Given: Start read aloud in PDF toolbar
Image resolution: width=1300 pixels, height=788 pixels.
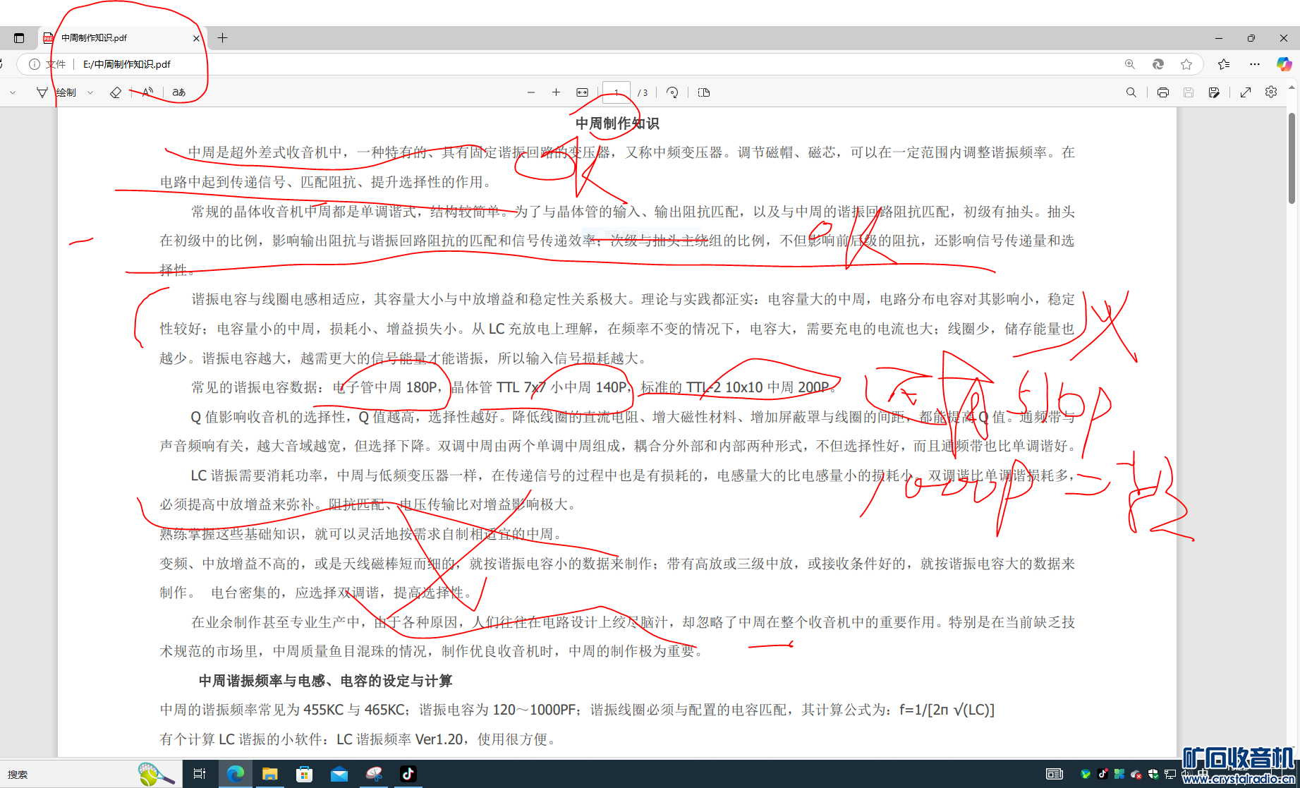Looking at the screenshot, I should click(x=147, y=92).
